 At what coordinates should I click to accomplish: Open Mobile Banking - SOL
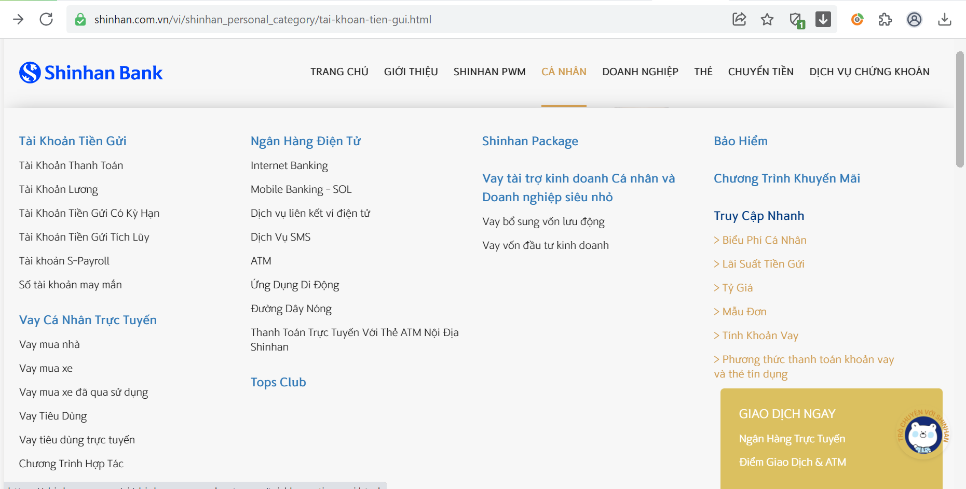pos(301,189)
